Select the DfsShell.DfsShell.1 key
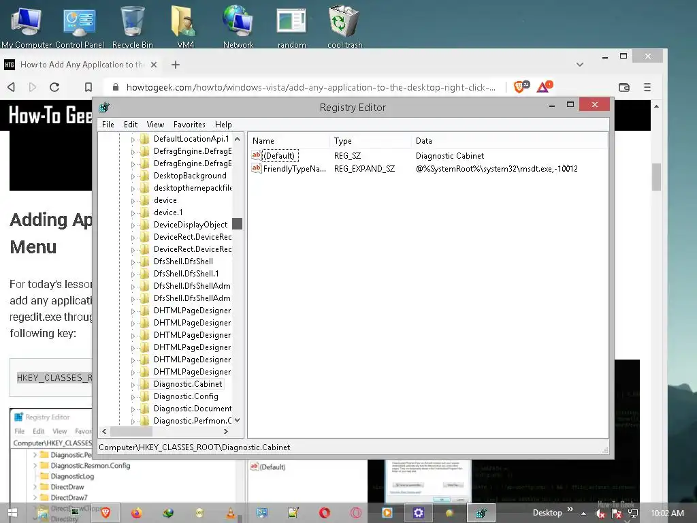Viewport: 697px width, 523px height. 187,274
